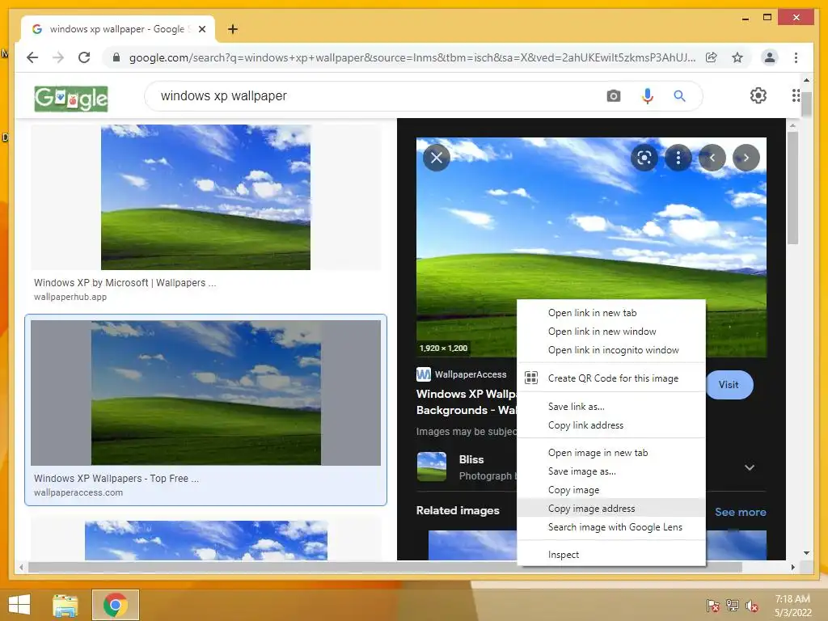View site information via lock icon
This screenshot has height=621, width=828.
click(116, 57)
